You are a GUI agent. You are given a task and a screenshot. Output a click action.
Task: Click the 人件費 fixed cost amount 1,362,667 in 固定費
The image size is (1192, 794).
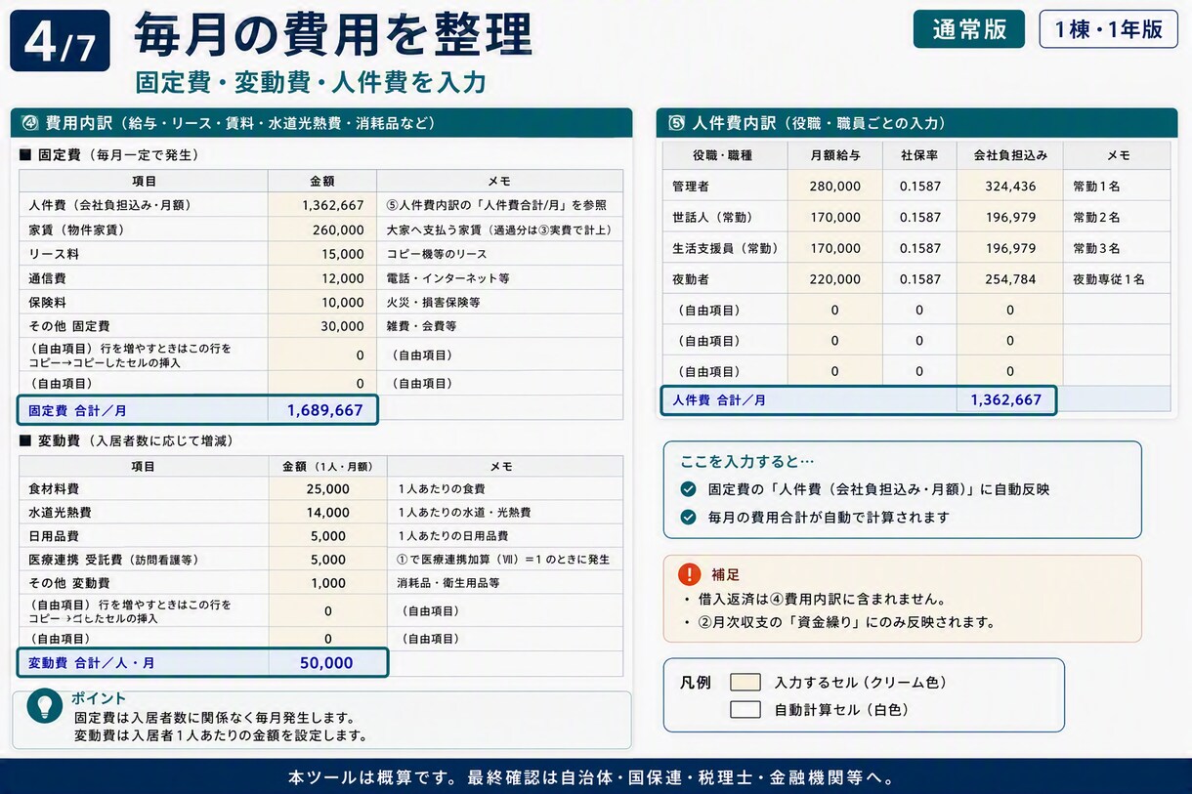click(x=322, y=205)
